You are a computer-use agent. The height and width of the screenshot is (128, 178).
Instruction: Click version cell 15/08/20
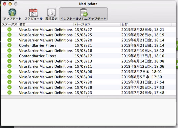83,40
